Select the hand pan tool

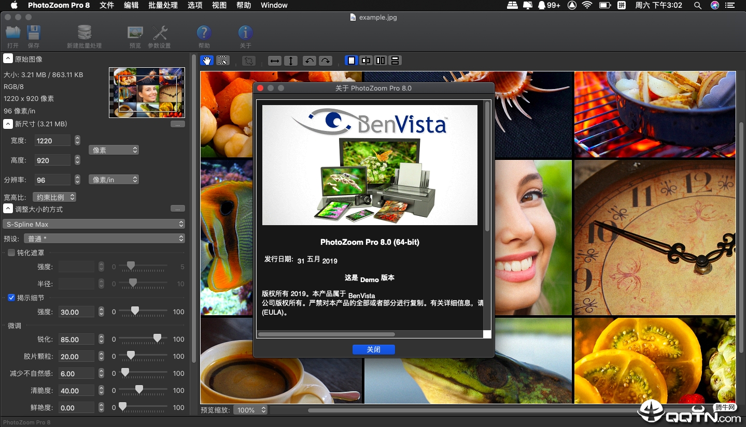pos(207,61)
